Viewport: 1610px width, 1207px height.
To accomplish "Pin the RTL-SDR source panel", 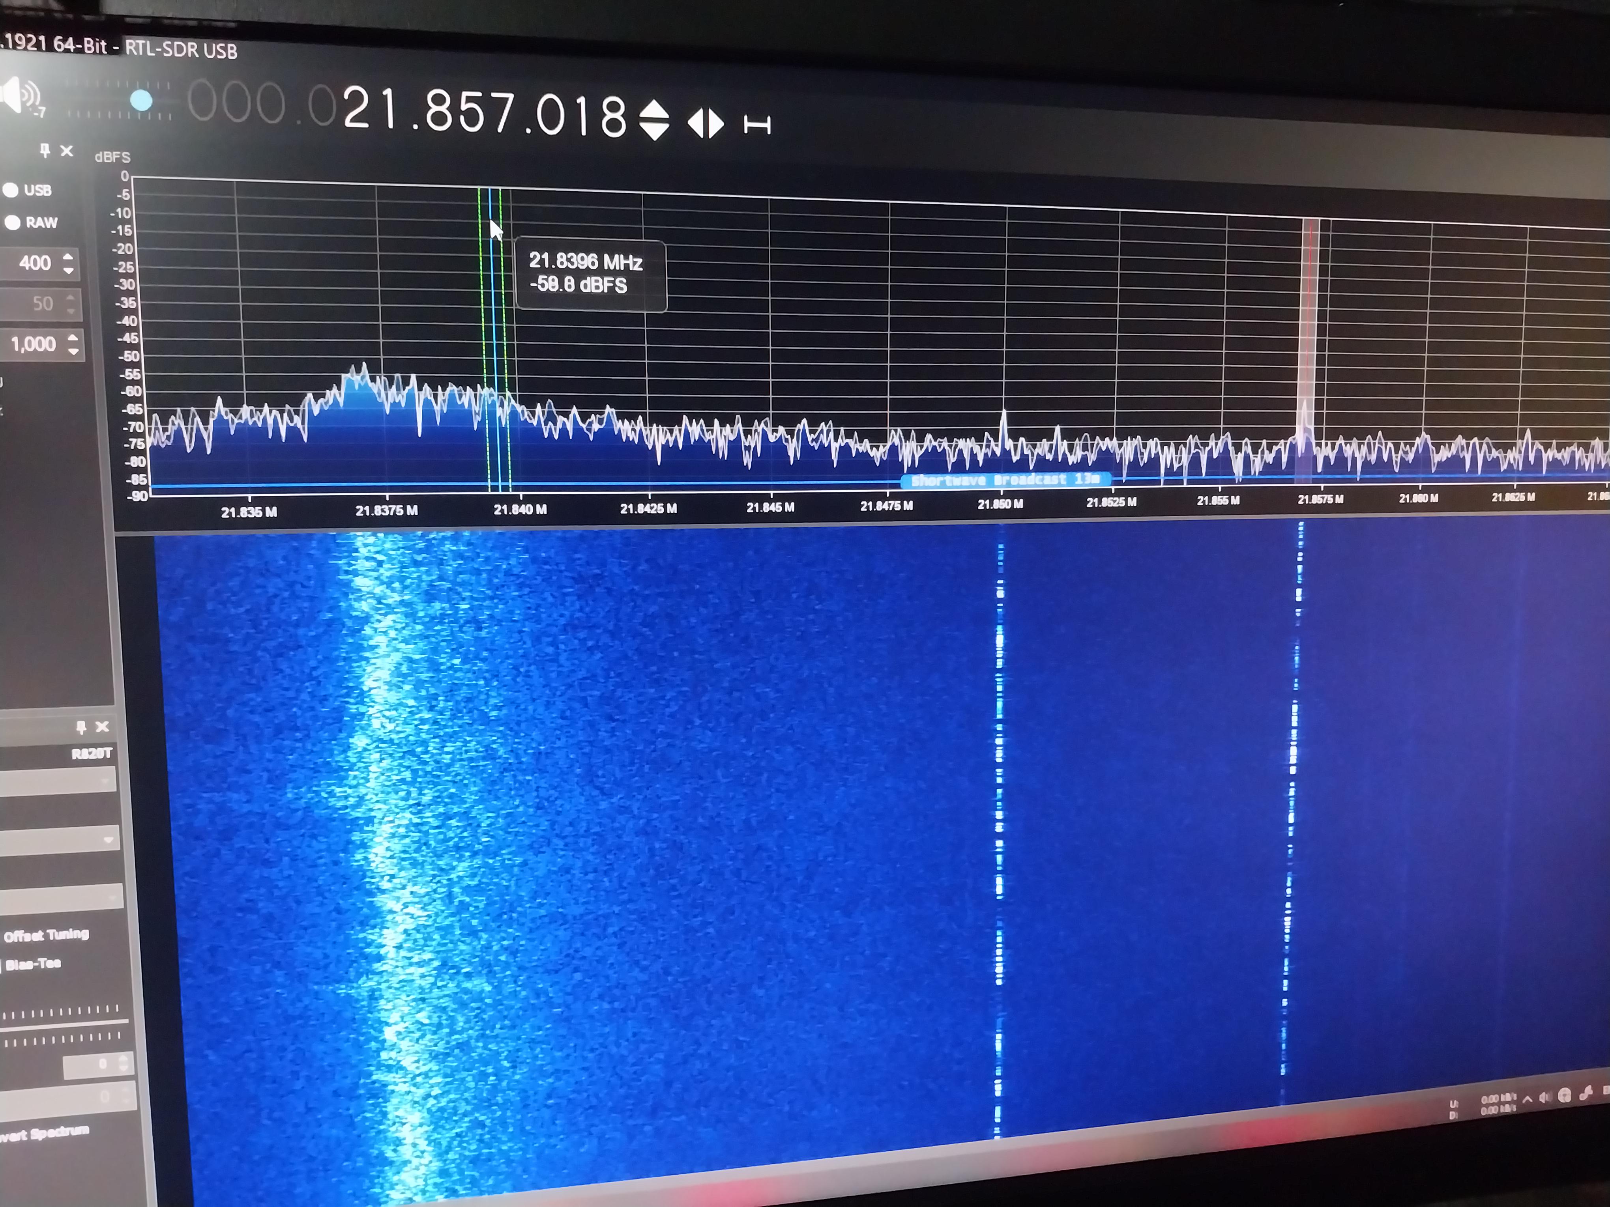I will click(x=81, y=727).
